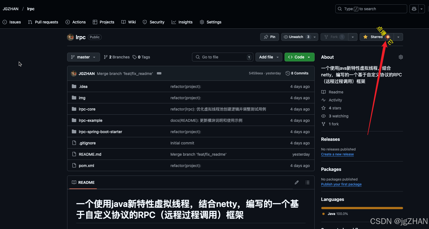Open Security via the shield icon
429x229 pixels.
point(154,22)
